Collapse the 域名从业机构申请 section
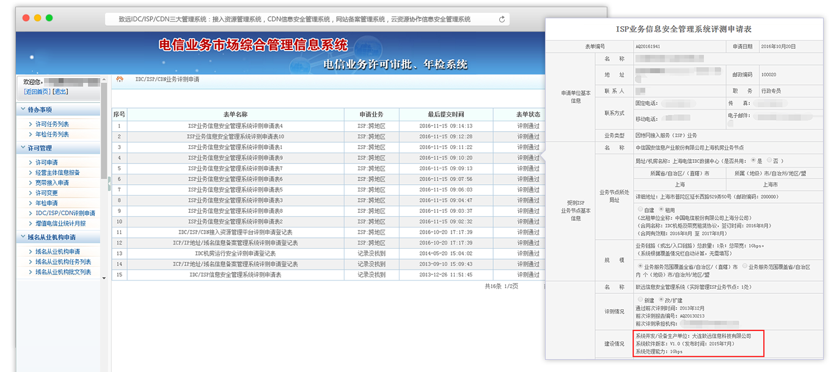831x372 pixels. tap(23, 237)
